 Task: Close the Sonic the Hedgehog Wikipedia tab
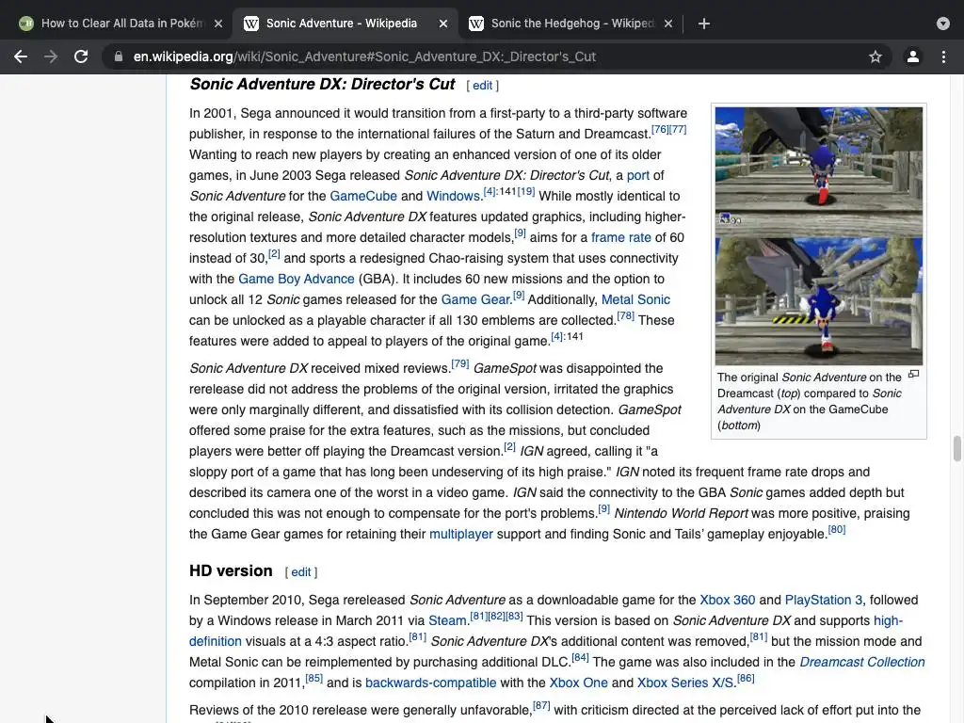(x=668, y=24)
